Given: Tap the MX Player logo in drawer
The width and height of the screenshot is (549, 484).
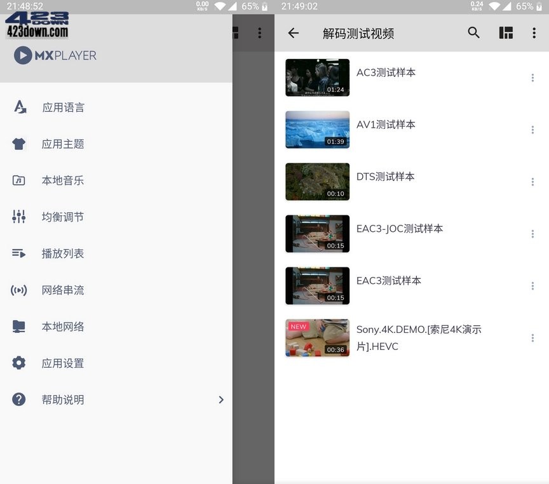Looking at the screenshot, I should coord(55,55).
